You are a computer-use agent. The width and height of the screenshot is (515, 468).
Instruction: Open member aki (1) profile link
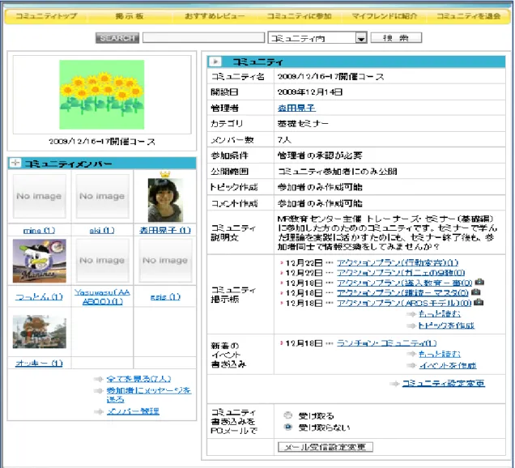pyautogui.click(x=102, y=231)
